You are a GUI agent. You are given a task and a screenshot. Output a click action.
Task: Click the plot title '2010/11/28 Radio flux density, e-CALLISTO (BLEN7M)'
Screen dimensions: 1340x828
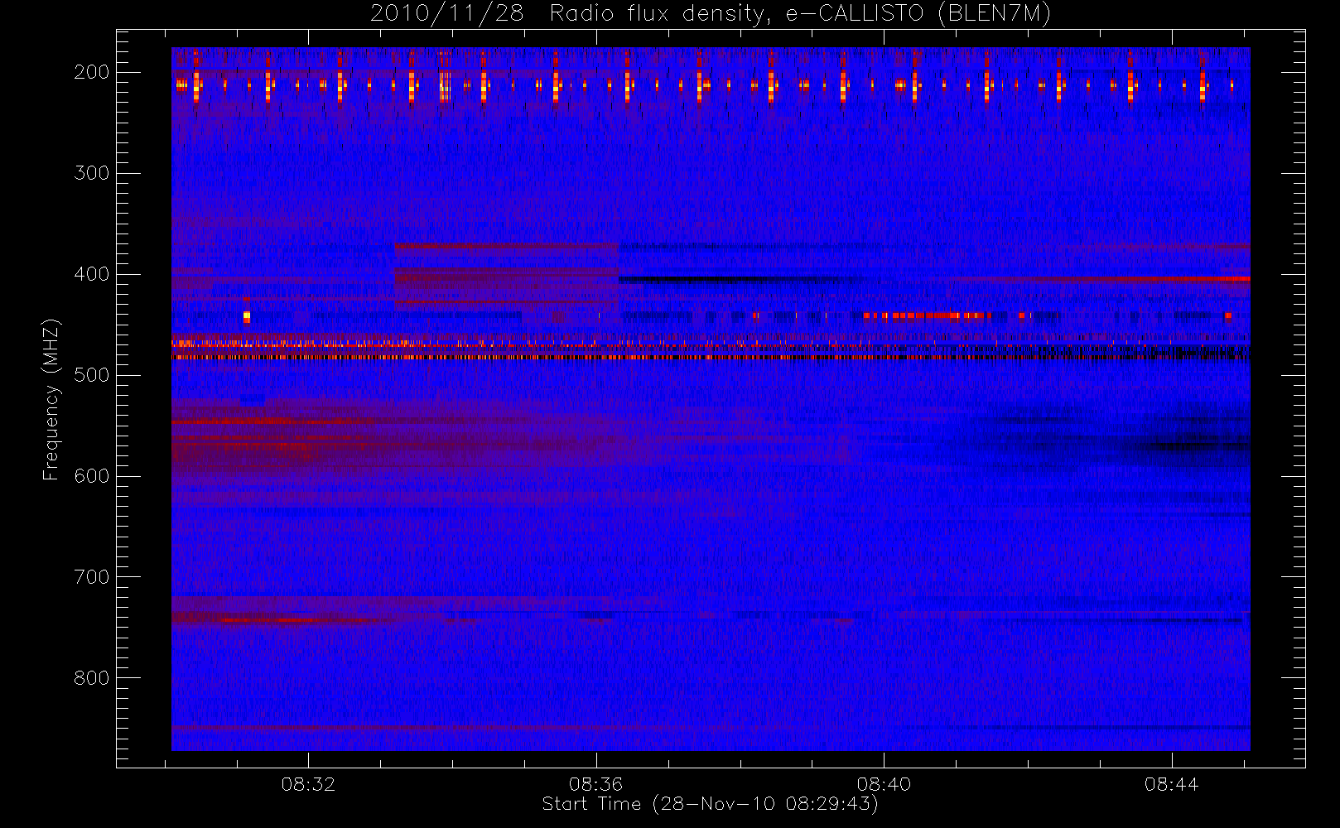click(711, 14)
